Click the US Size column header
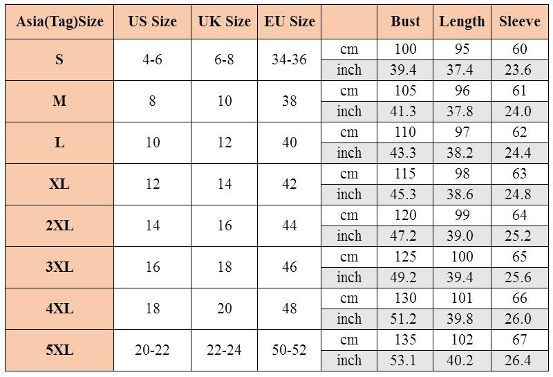Screen dimensions: 553x377 click(x=153, y=21)
